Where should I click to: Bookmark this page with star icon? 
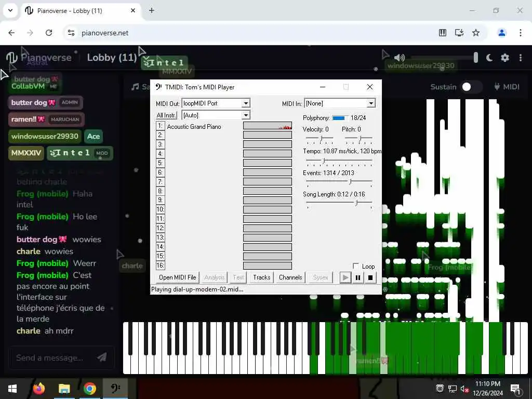click(476, 33)
